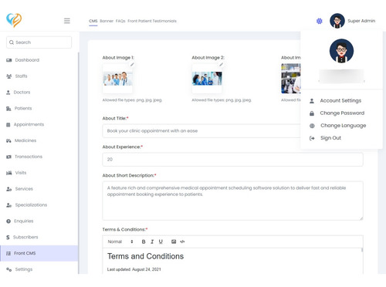Toggle the hamburger sidebar menu icon
Screen dimensions: 386x287
67,21
